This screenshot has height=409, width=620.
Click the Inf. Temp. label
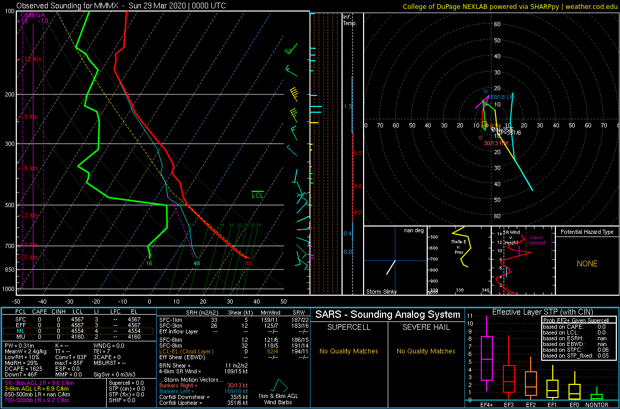point(350,20)
